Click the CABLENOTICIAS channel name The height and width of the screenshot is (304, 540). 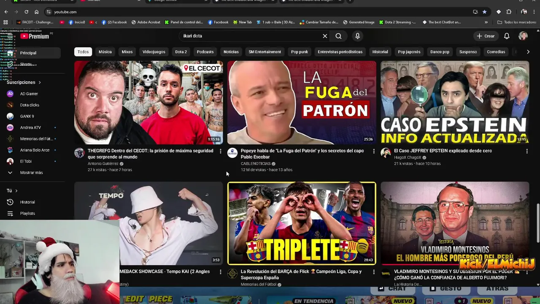tap(255, 164)
